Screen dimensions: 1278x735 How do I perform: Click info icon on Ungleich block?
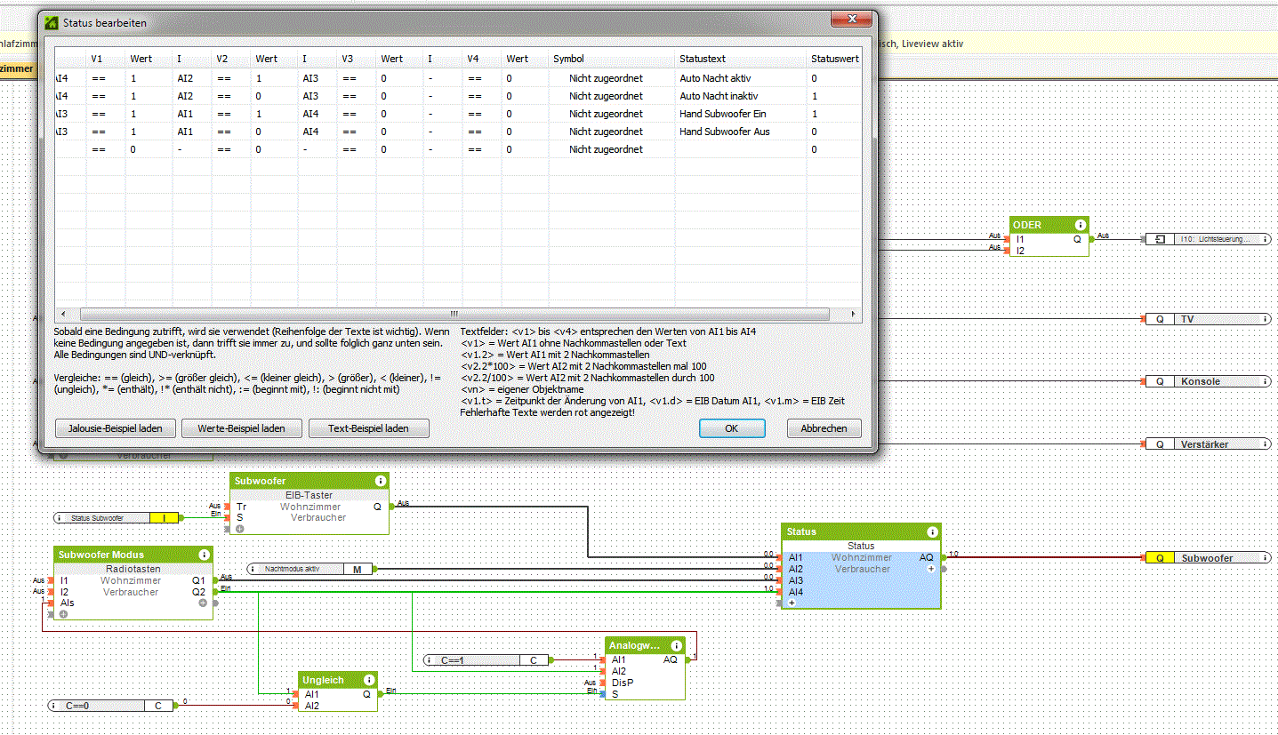click(x=368, y=680)
